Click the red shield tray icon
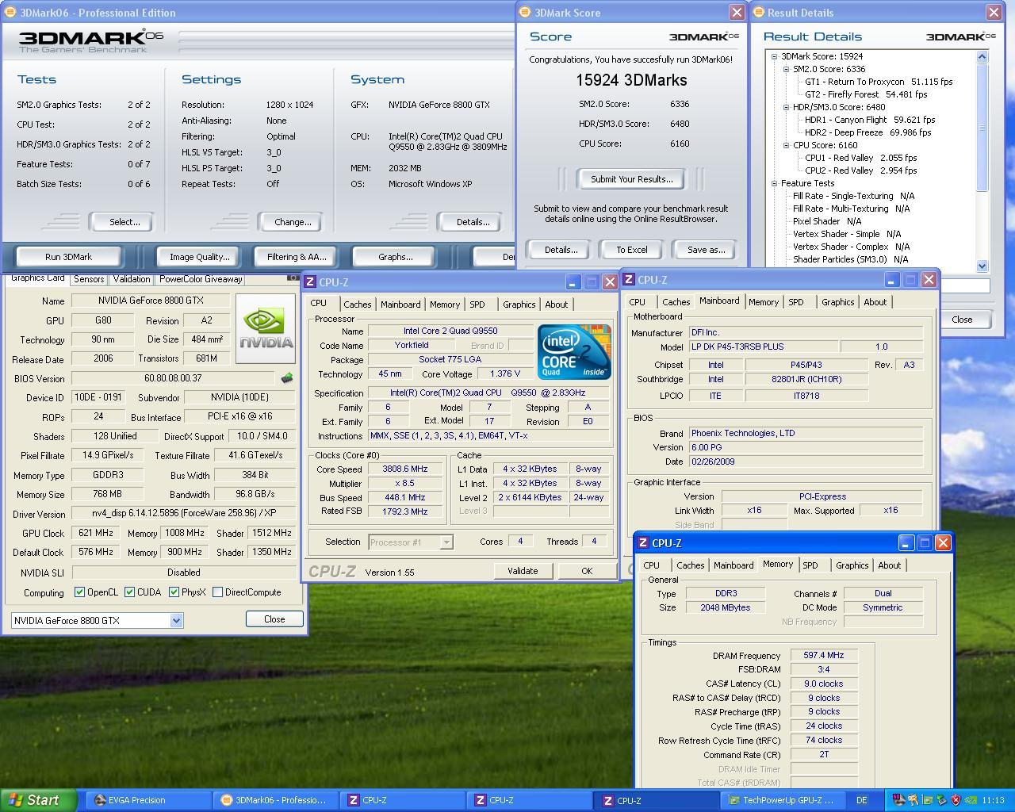The width and height of the screenshot is (1015, 812). [x=956, y=800]
